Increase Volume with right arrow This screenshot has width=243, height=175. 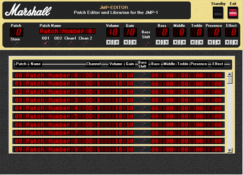click(117, 42)
